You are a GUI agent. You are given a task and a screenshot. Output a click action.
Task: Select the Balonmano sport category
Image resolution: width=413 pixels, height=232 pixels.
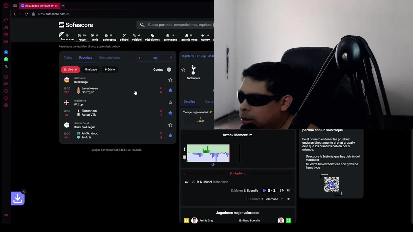(170, 37)
